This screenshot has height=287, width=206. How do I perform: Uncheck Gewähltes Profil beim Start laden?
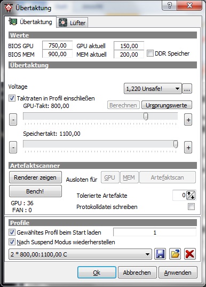(x=12, y=232)
